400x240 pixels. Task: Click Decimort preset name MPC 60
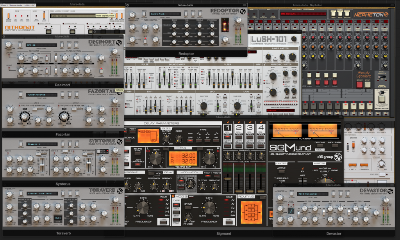tap(41, 45)
